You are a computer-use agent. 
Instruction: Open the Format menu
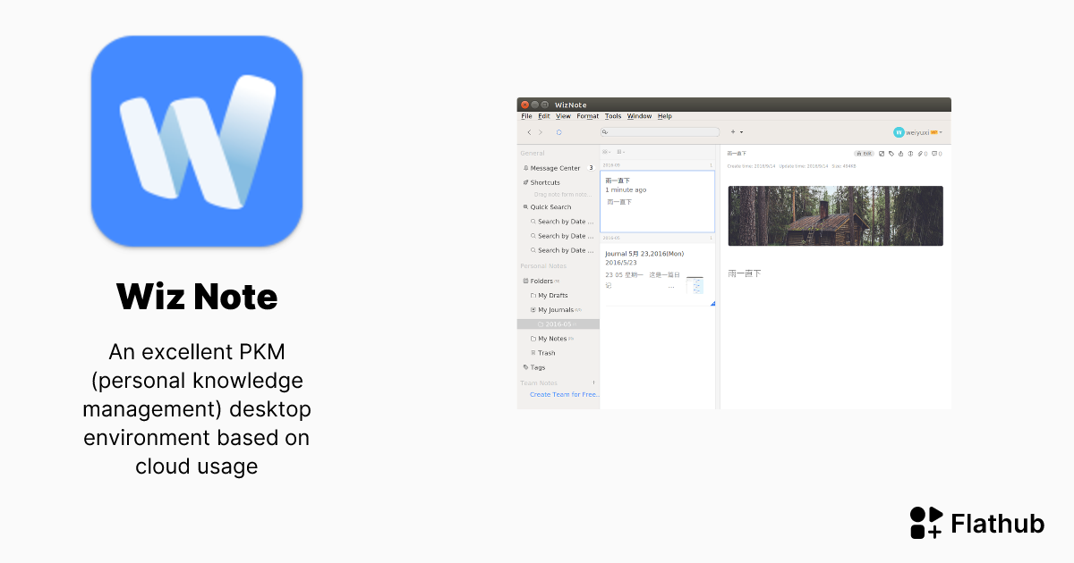click(587, 116)
